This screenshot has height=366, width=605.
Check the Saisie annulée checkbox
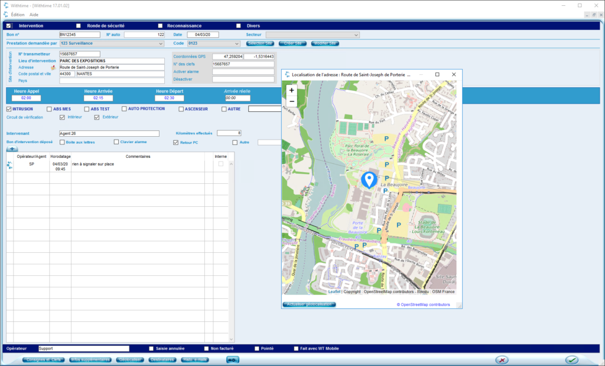click(x=151, y=348)
